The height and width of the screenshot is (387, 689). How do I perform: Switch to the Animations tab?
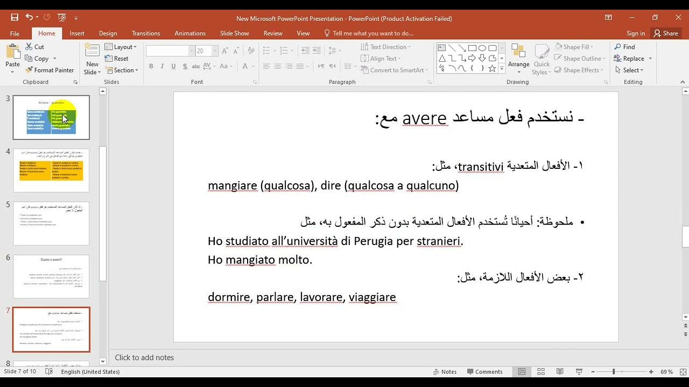point(190,33)
